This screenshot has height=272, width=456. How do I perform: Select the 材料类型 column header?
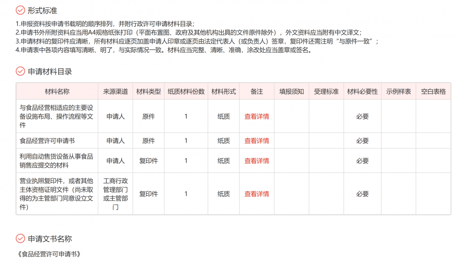coord(149,91)
